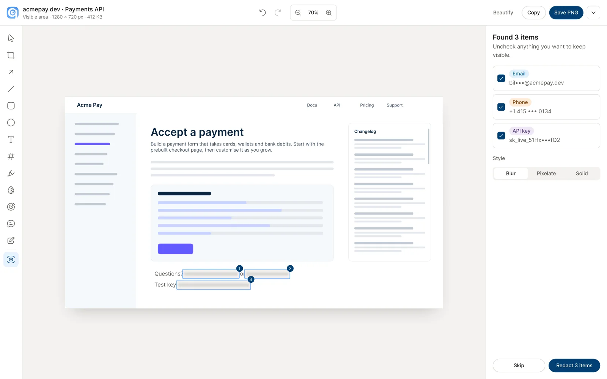Click the 'acmepay.dev · Payments API' title
607x379 pixels.
(63, 9)
